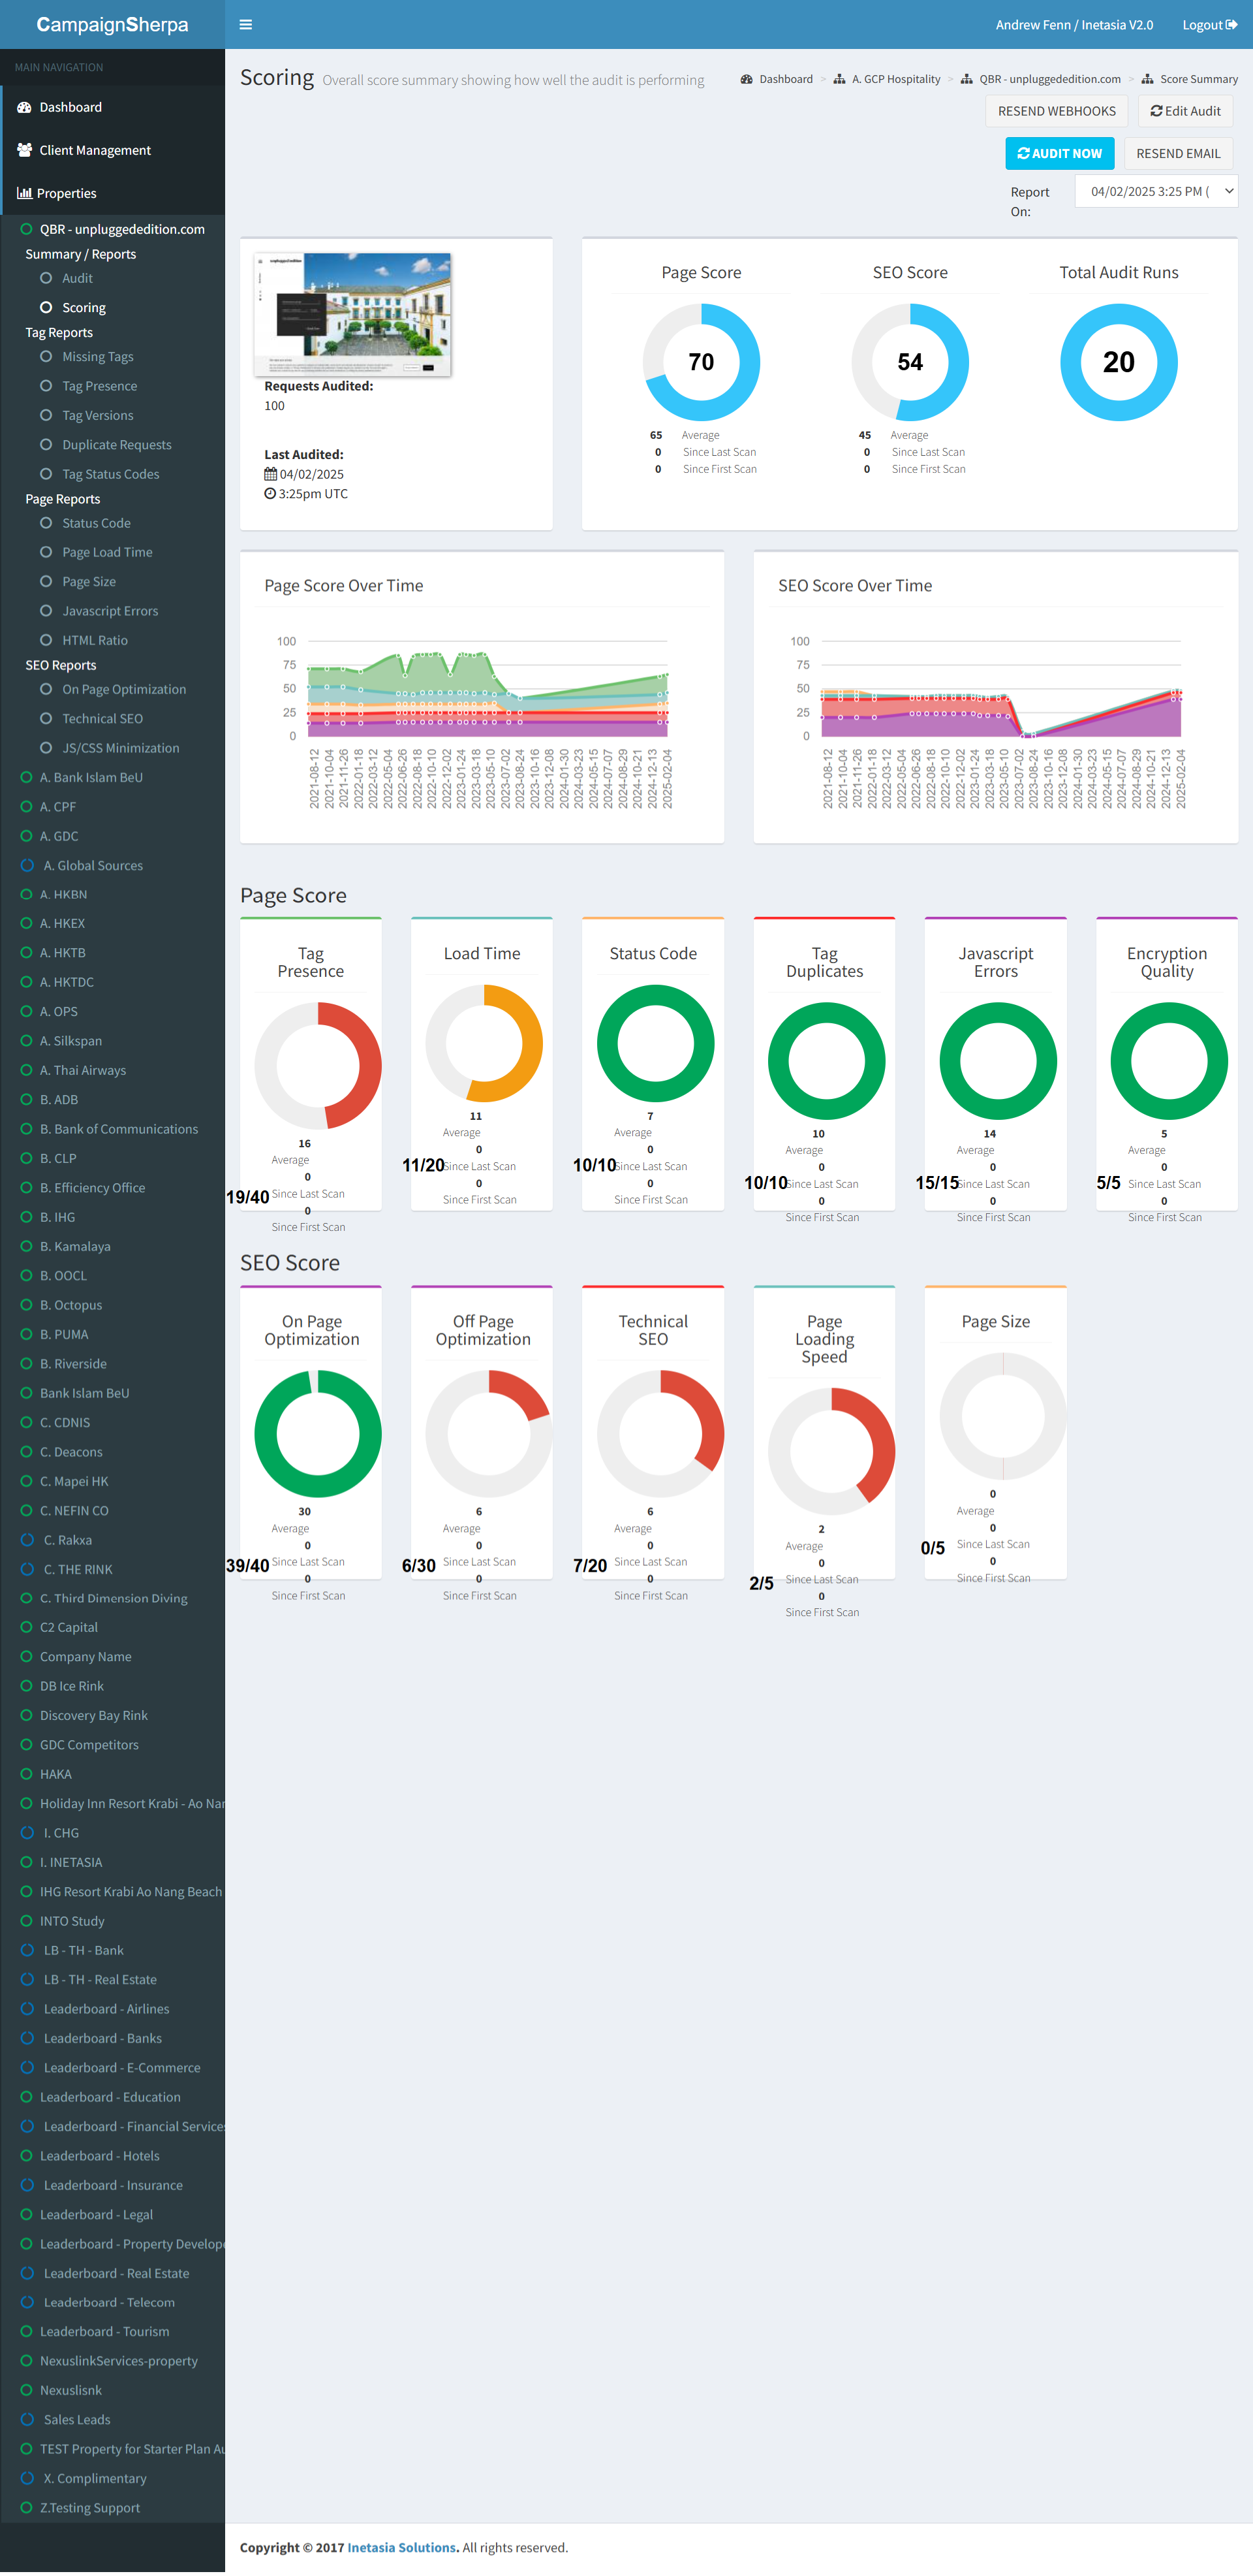
Task: Click the website screenshot thumbnail
Action: pyautogui.click(x=352, y=314)
